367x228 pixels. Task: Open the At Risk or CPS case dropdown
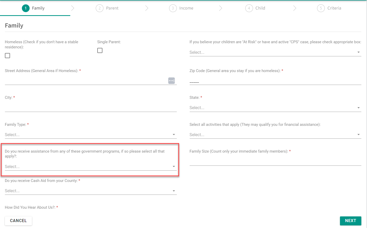pyautogui.click(x=275, y=52)
